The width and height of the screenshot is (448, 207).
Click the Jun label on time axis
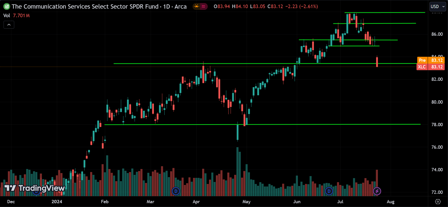[297, 202]
